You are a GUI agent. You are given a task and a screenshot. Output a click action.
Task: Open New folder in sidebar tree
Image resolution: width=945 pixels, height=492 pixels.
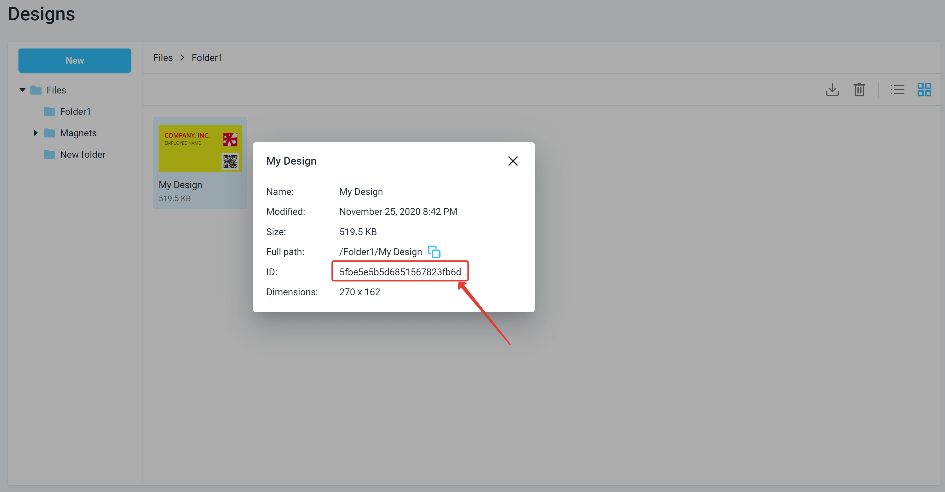83,154
